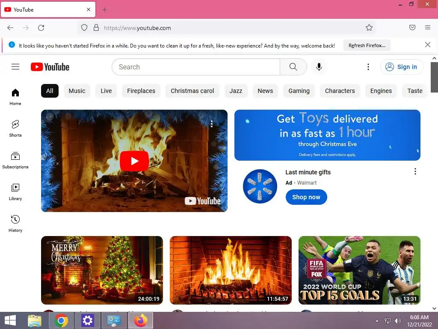This screenshot has height=329, width=438.
Task: Open Shorts from the sidebar
Action: tap(15, 129)
